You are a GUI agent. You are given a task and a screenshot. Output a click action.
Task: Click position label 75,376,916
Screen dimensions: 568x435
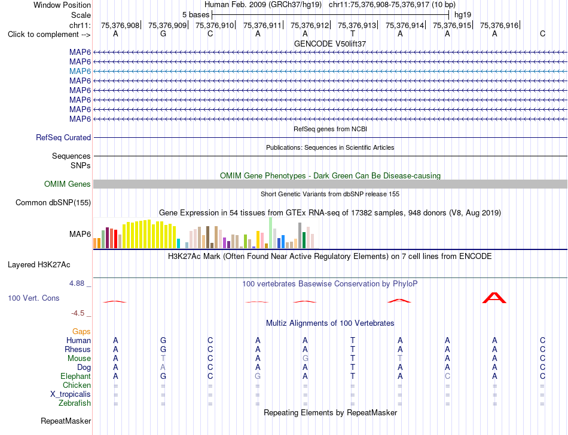pyautogui.click(x=499, y=25)
